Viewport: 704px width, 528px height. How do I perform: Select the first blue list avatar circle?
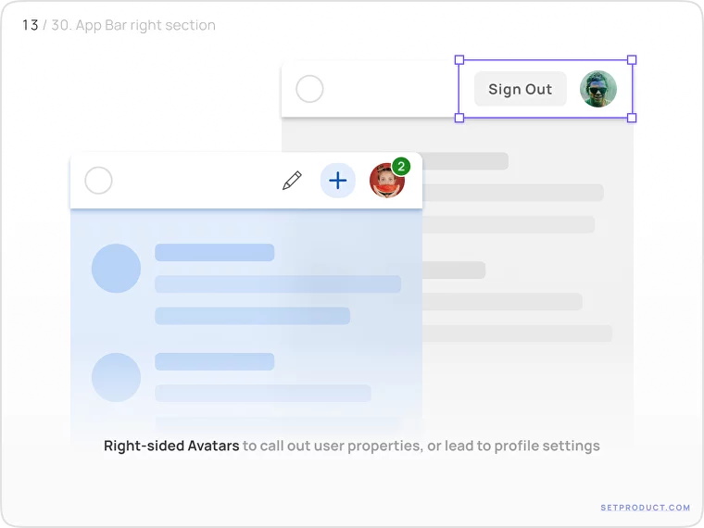(x=116, y=269)
